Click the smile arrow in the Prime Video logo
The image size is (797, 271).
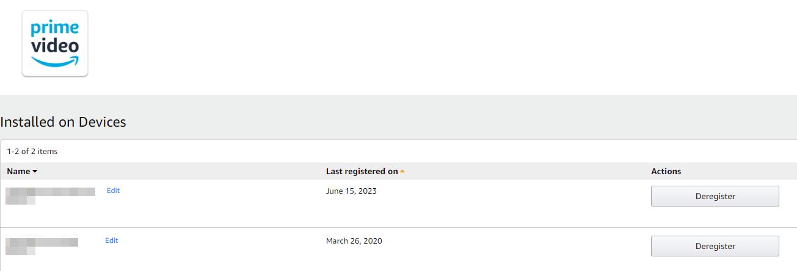pos(55,61)
